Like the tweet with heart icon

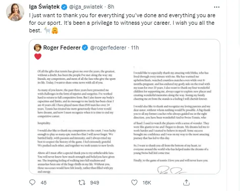134,182
